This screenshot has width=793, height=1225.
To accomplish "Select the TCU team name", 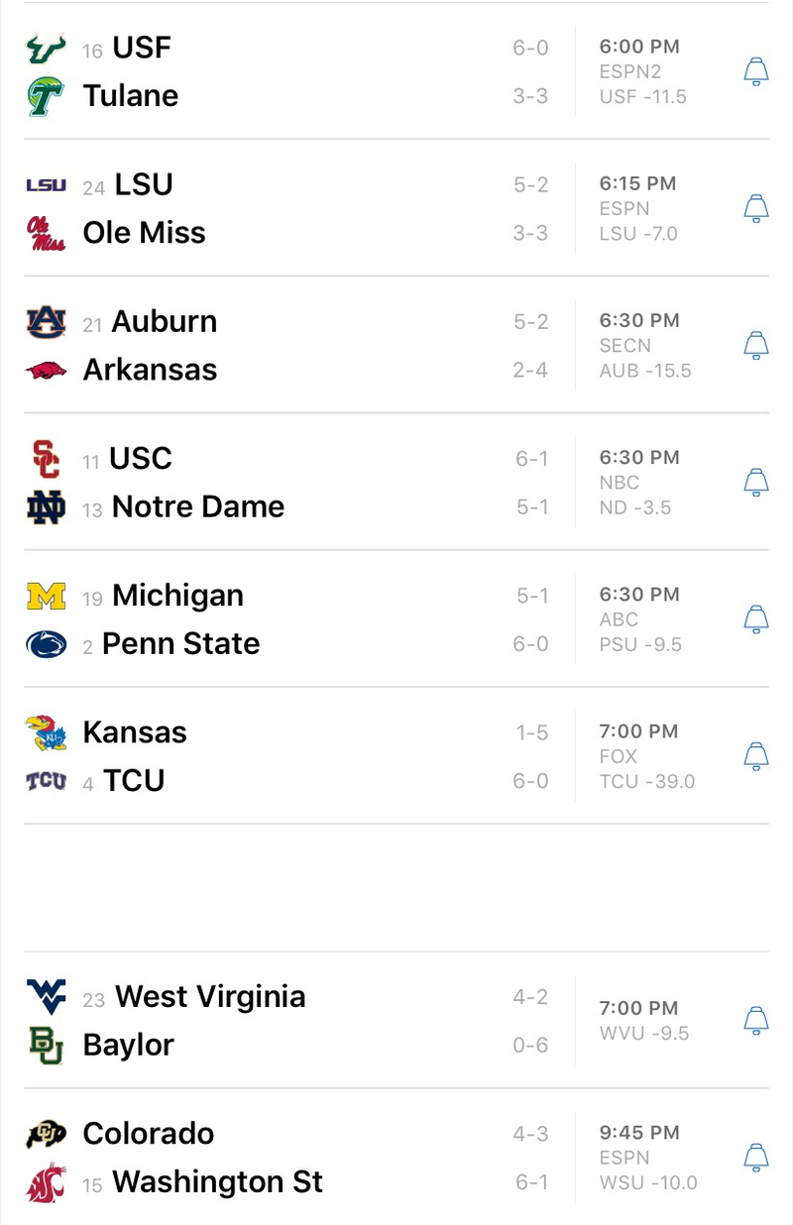I will point(134,781).
